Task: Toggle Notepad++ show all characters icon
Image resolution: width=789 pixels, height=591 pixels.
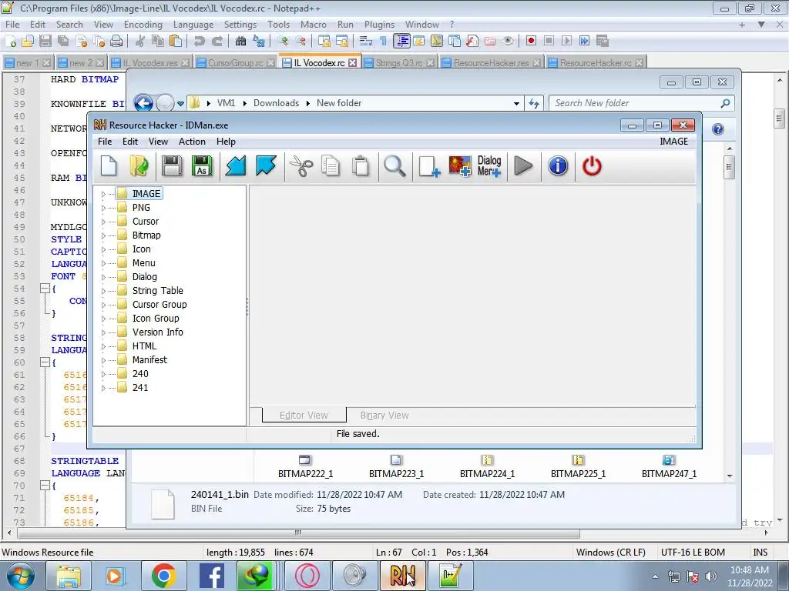Action: coord(384,41)
